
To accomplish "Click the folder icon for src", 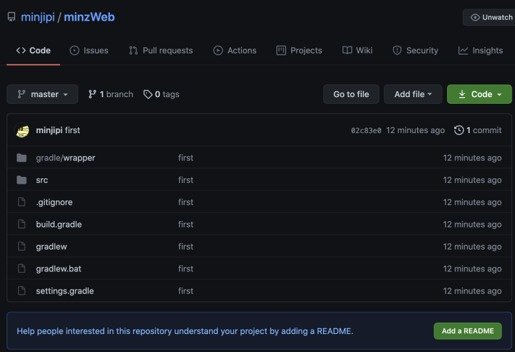I will point(22,180).
